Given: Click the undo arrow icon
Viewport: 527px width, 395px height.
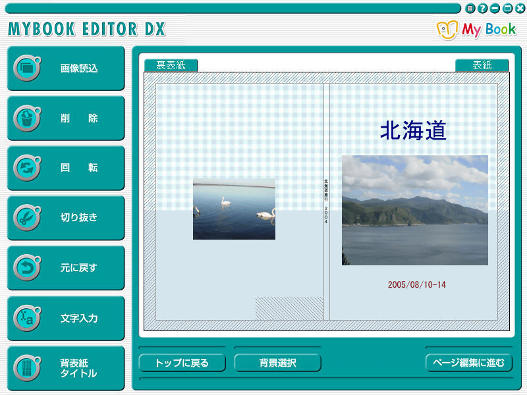Looking at the screenshot, I should pos(27,268).
